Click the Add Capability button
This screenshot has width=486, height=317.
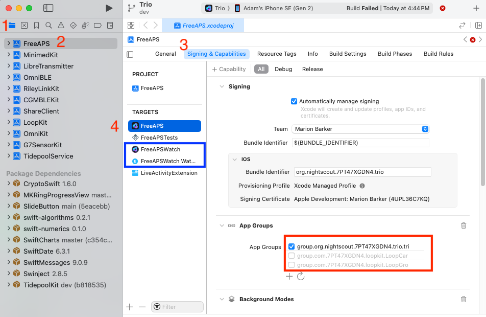229,69
